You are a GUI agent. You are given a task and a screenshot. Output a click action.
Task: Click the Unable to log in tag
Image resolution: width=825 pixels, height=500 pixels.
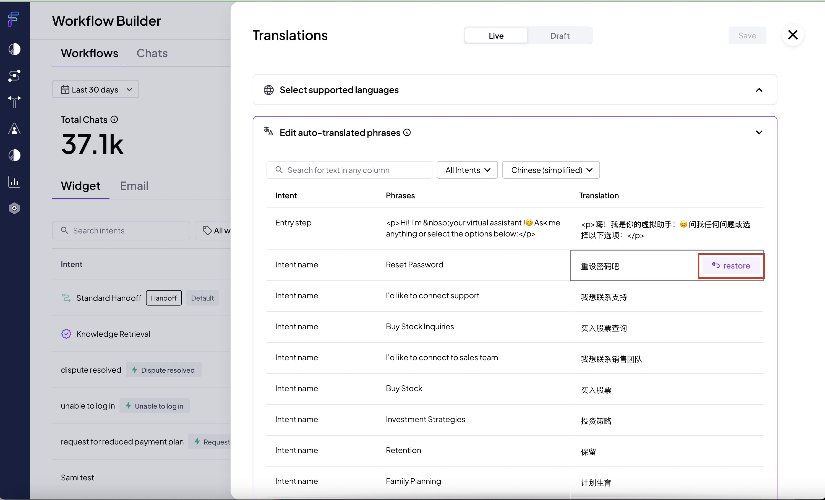tap(154, 406)
